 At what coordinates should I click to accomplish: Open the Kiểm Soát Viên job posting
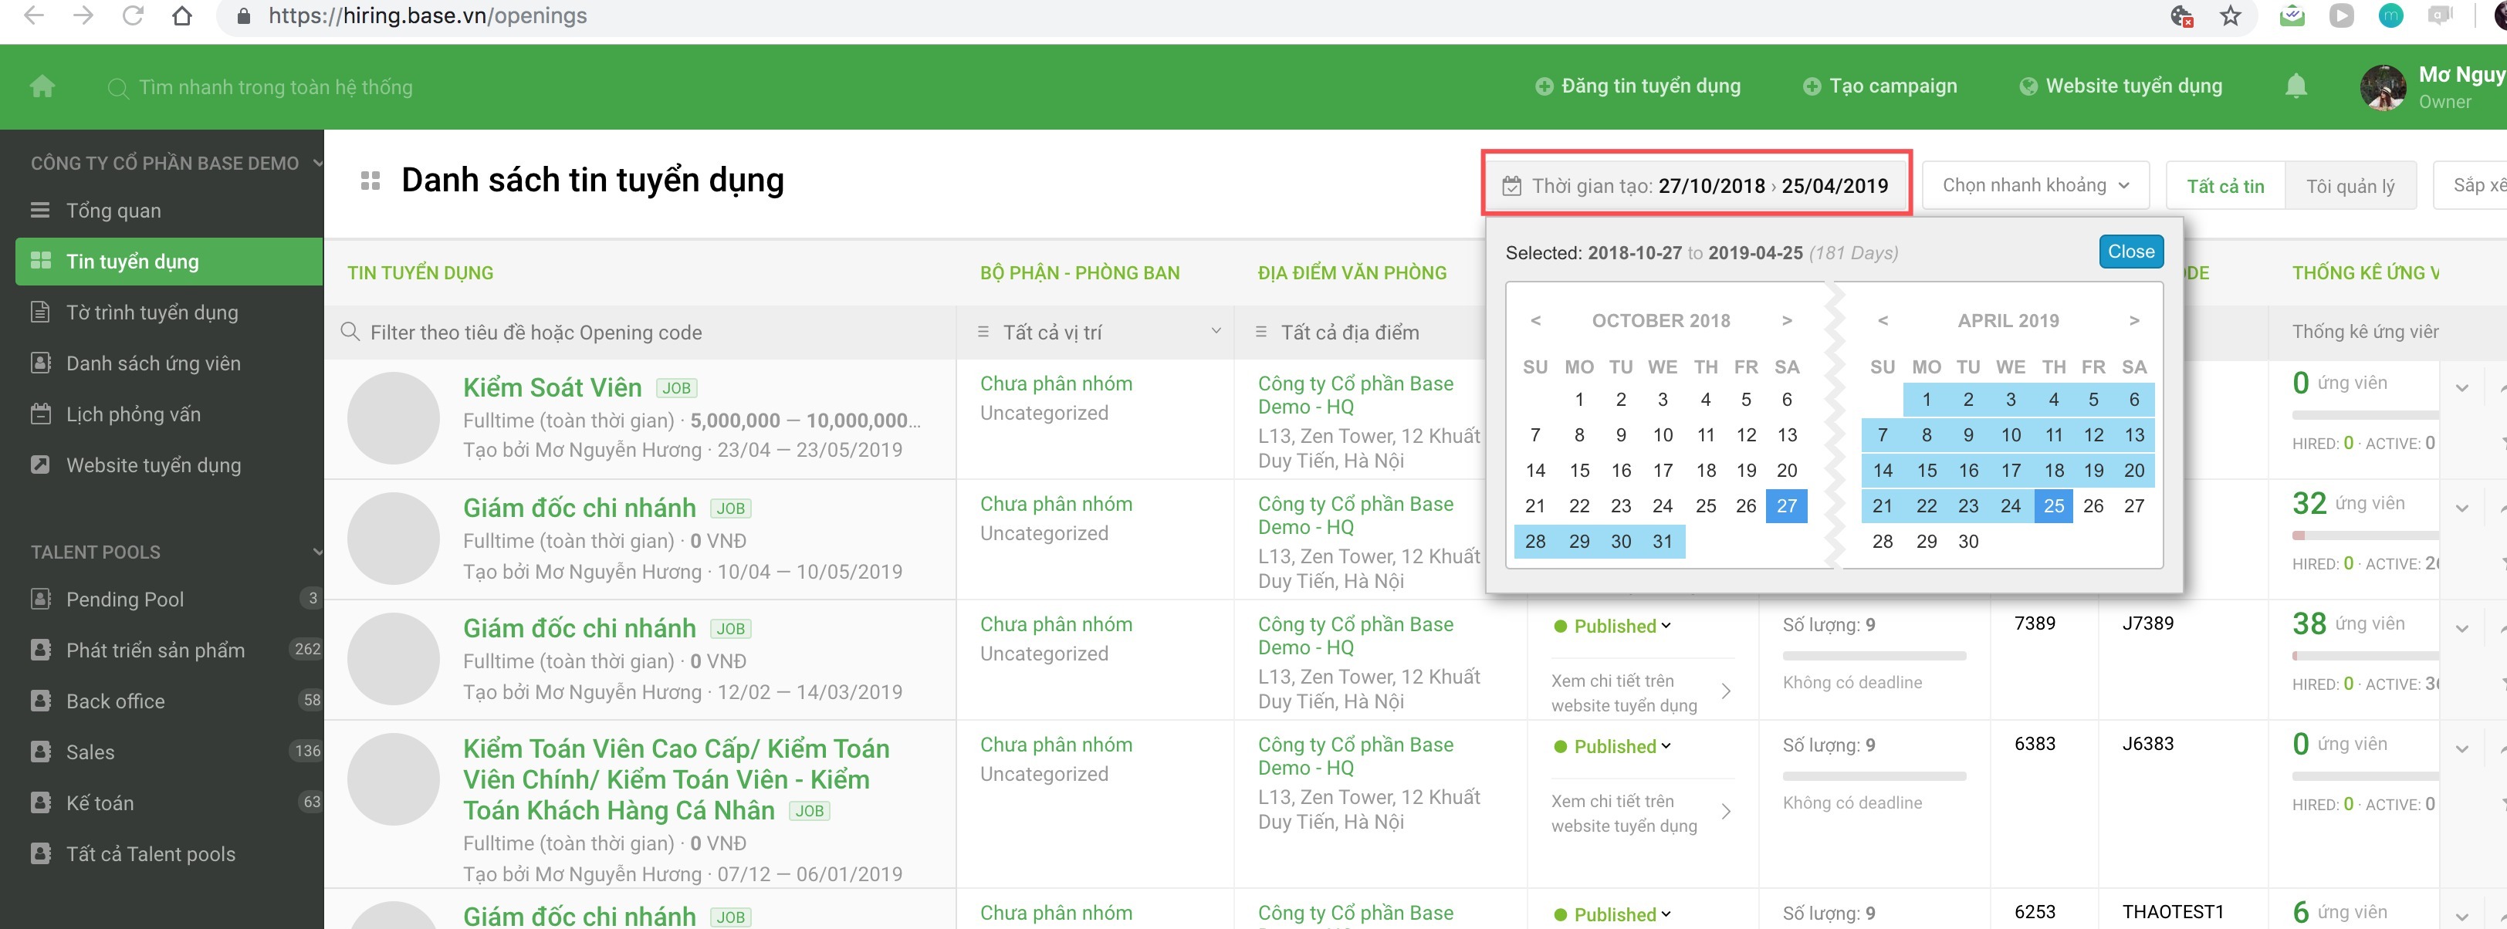552,388
